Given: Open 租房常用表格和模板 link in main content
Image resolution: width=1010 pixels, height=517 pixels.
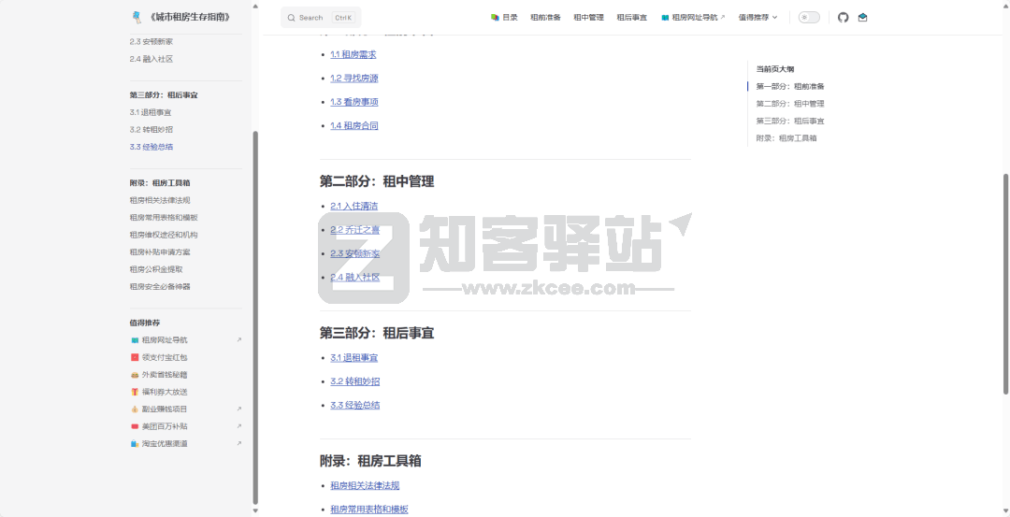Looking at the screenshot, I should [x=369, y=510].
